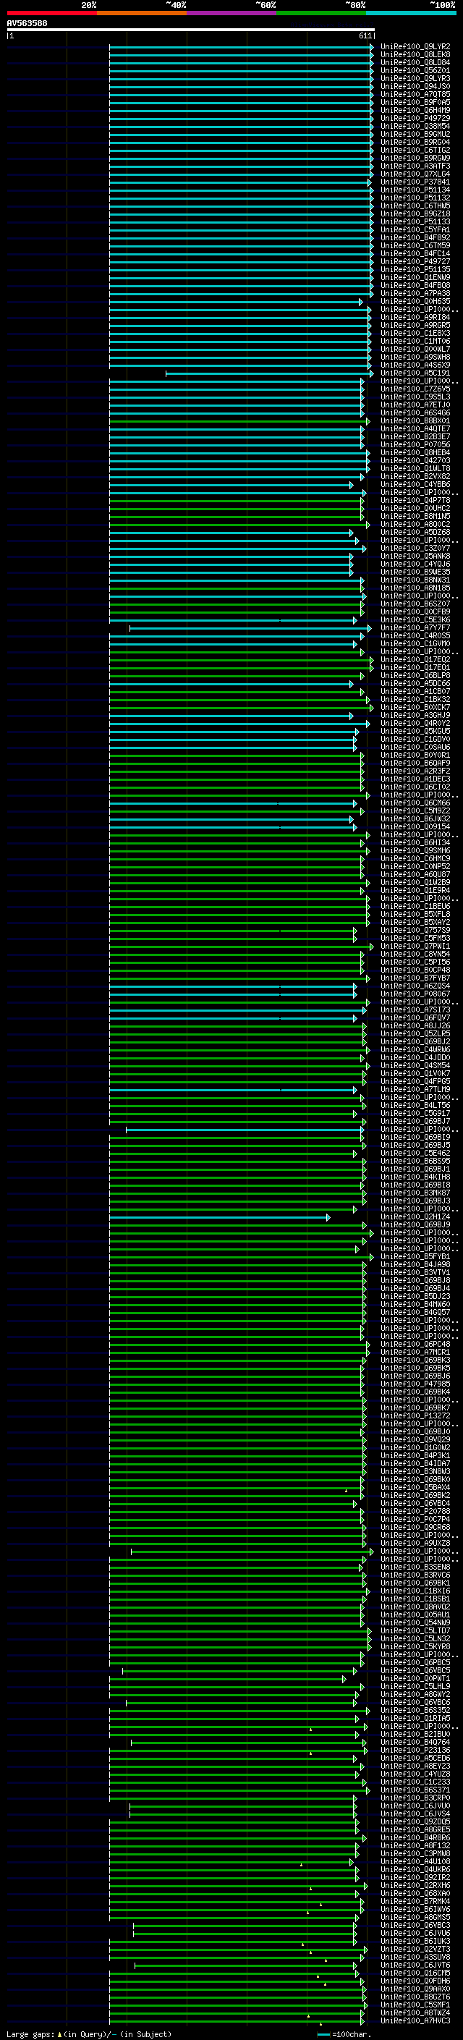
Task: Select hit label UniRef100_B6S352
Action: pos(415,1711)
